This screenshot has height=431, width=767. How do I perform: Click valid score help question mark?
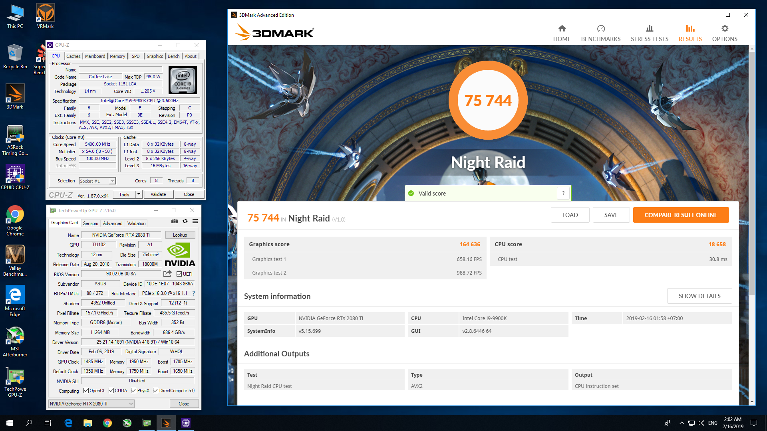(563, 194)
